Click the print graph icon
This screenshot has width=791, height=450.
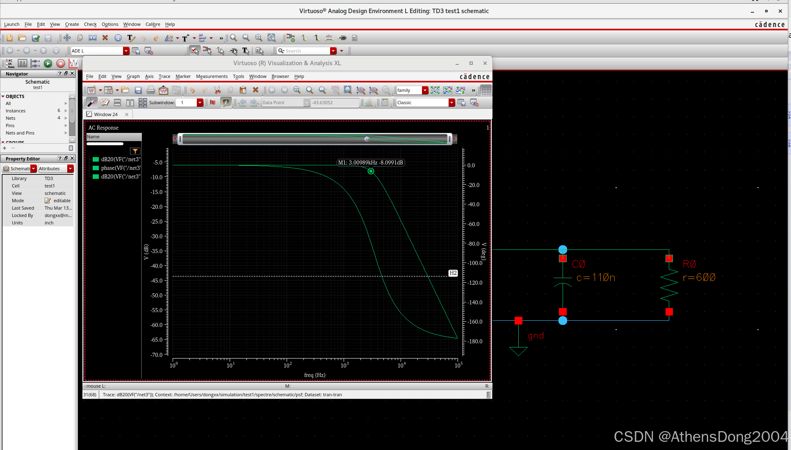point(150,90)
